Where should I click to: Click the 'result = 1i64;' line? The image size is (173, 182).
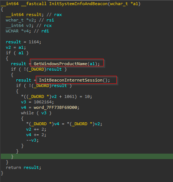(24, 42)
